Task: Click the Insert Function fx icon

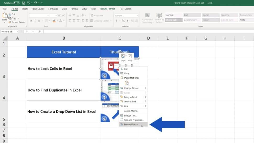Action: tap(40, 31)
